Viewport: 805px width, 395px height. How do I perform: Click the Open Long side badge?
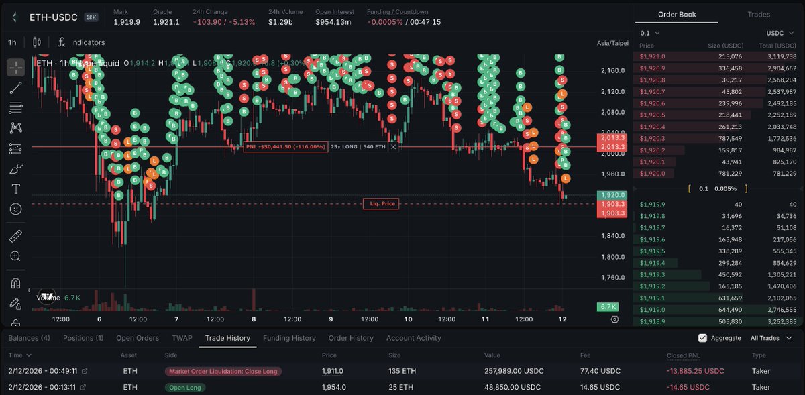click(185, 387)
